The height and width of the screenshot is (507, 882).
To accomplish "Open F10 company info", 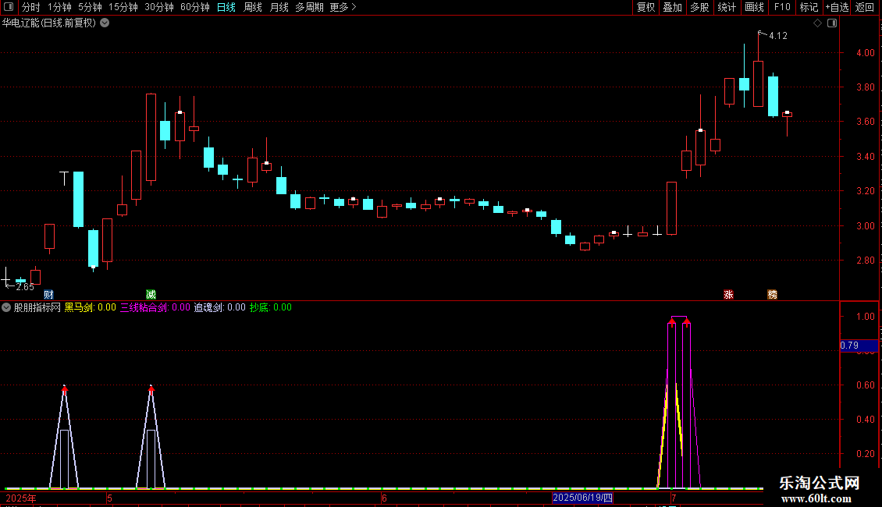I will [x=782, y=7].
